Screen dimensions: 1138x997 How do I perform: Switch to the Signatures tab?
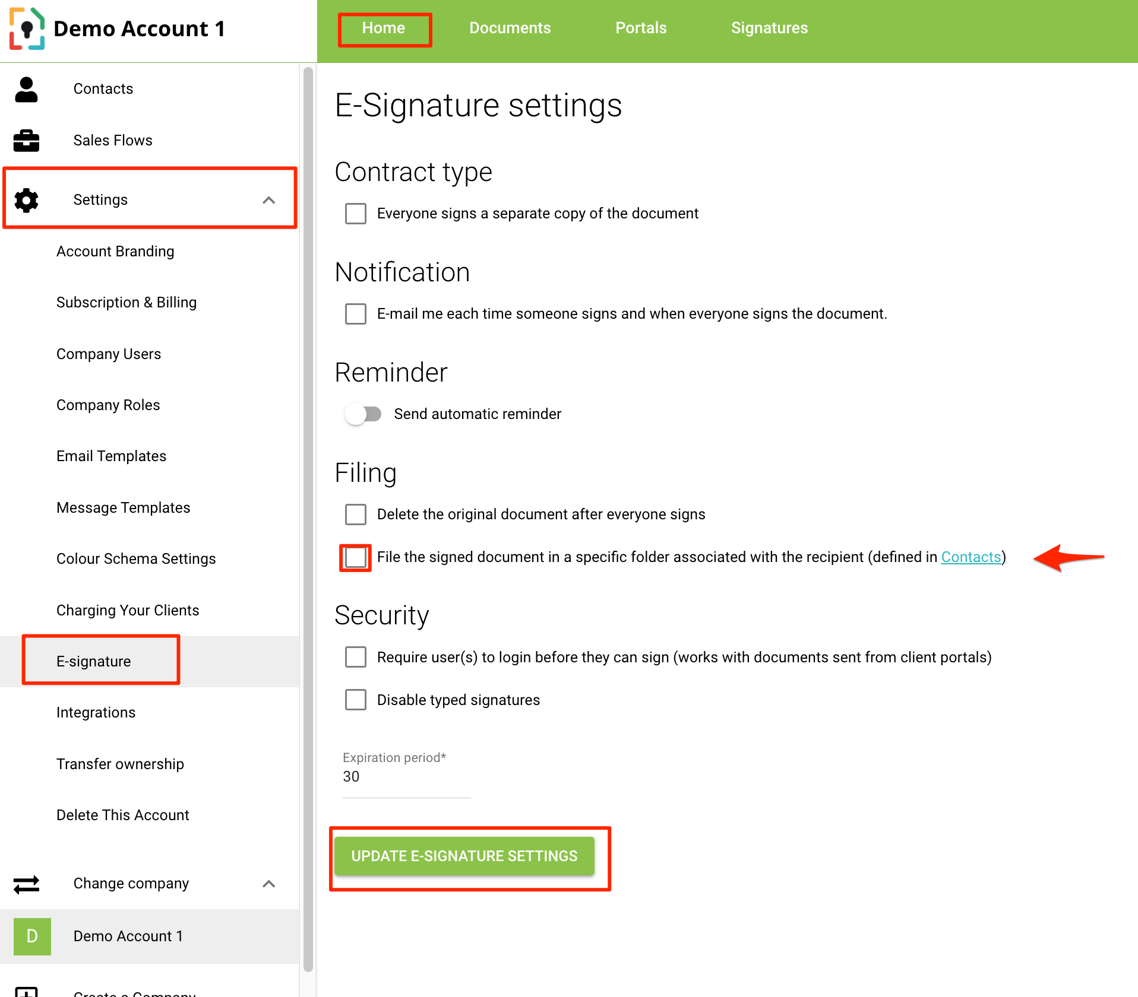[769, 28]
